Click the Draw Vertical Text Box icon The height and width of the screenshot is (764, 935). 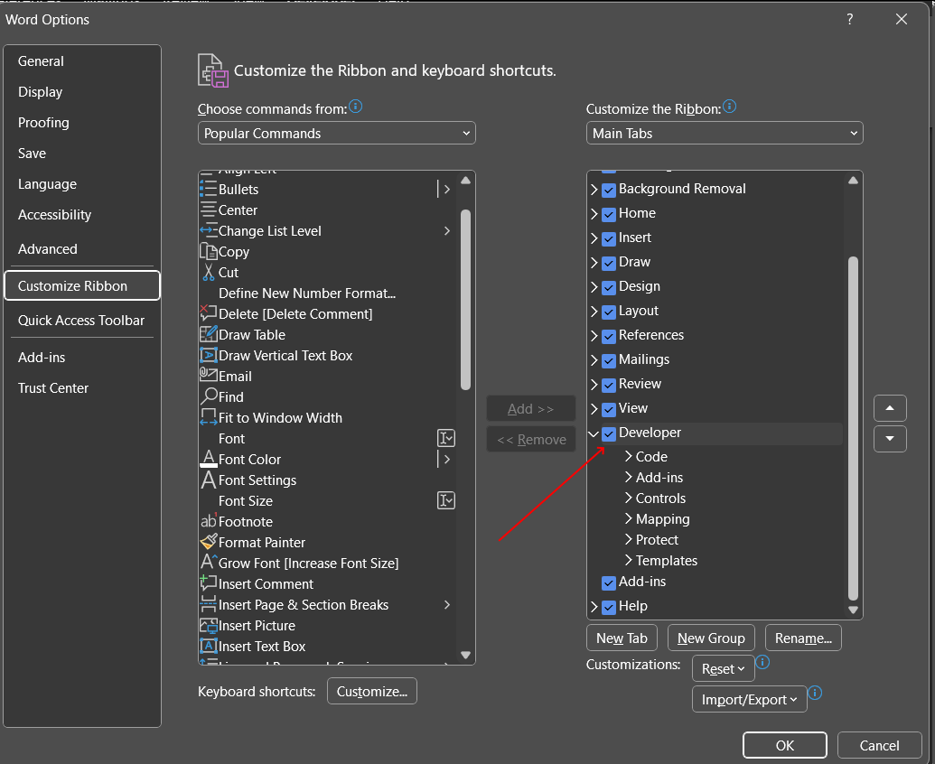tap(208, 355)
